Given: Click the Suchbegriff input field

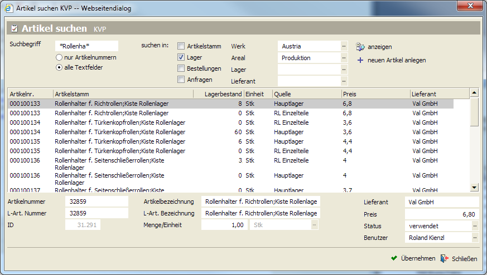Looking at the screenshot, I should pos(86,46).
